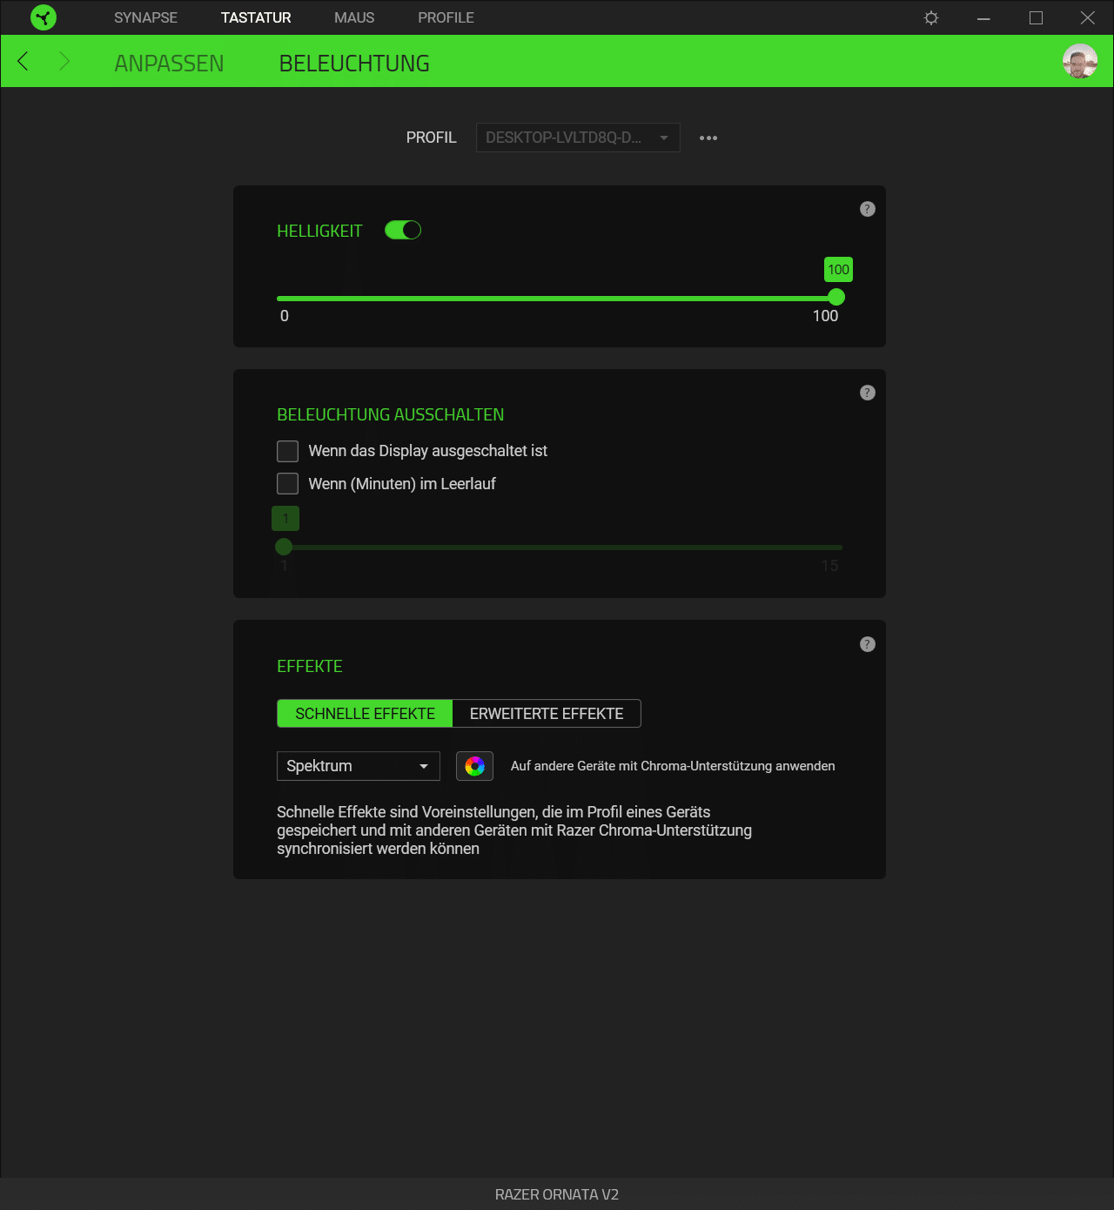Toggle the Helligkeit switch off
The width and height of the screenshot is (1114, 1210).
pyautogui.click(x=403, y=230)
